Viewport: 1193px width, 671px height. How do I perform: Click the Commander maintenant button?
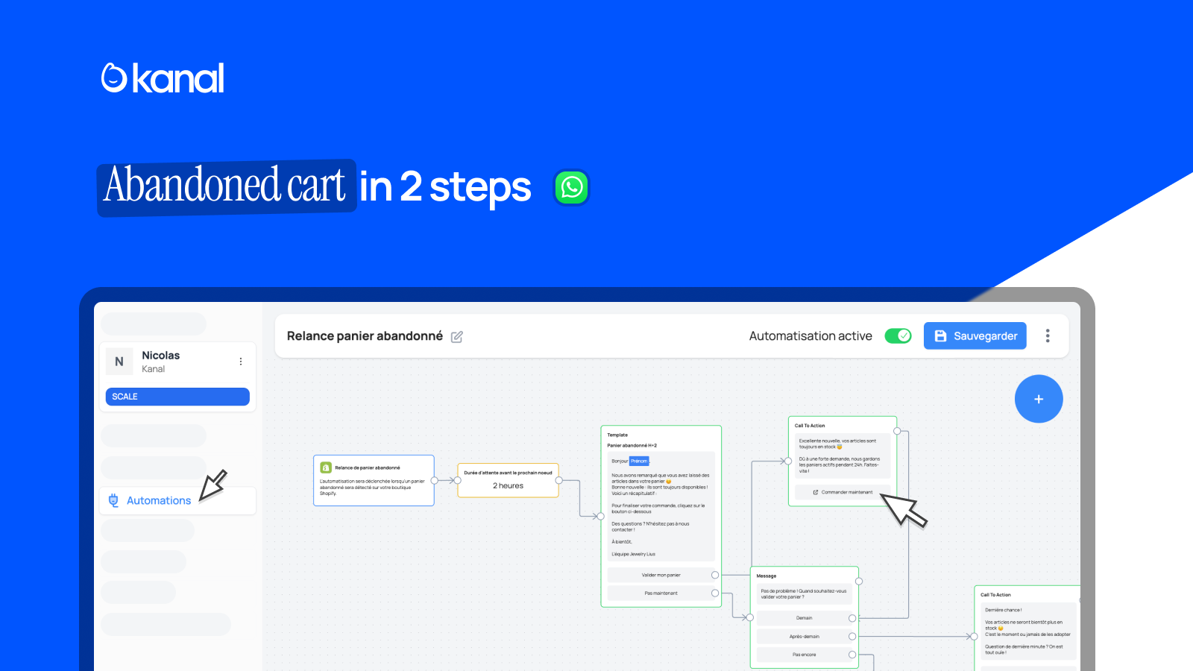click(x=843, y=492)
